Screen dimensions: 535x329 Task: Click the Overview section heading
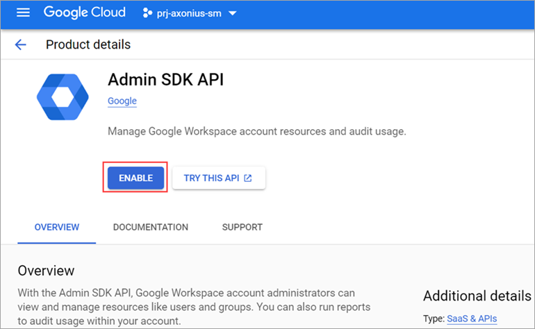[x=46, y=271]
